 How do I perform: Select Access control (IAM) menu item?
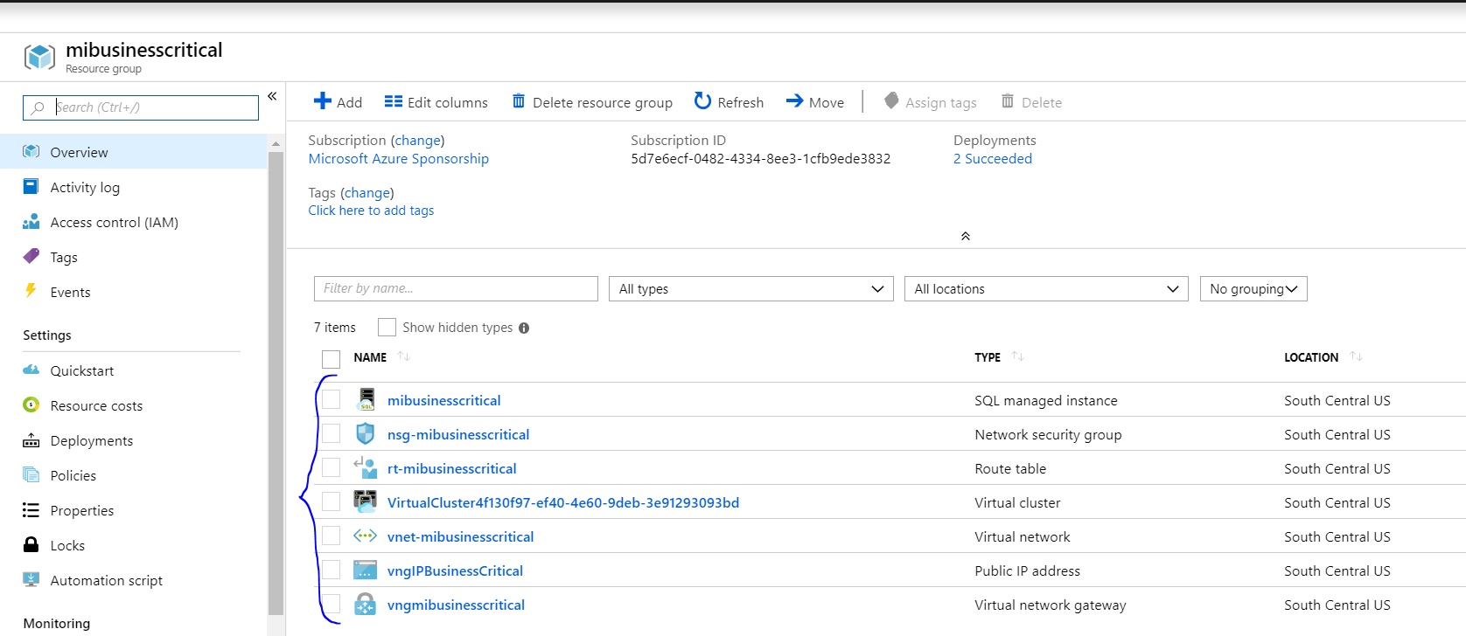pos(114,222)
